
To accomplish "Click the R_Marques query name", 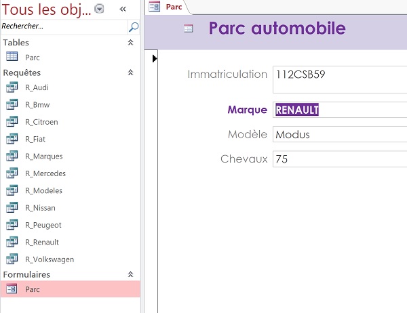I will (x=44, y=156).
